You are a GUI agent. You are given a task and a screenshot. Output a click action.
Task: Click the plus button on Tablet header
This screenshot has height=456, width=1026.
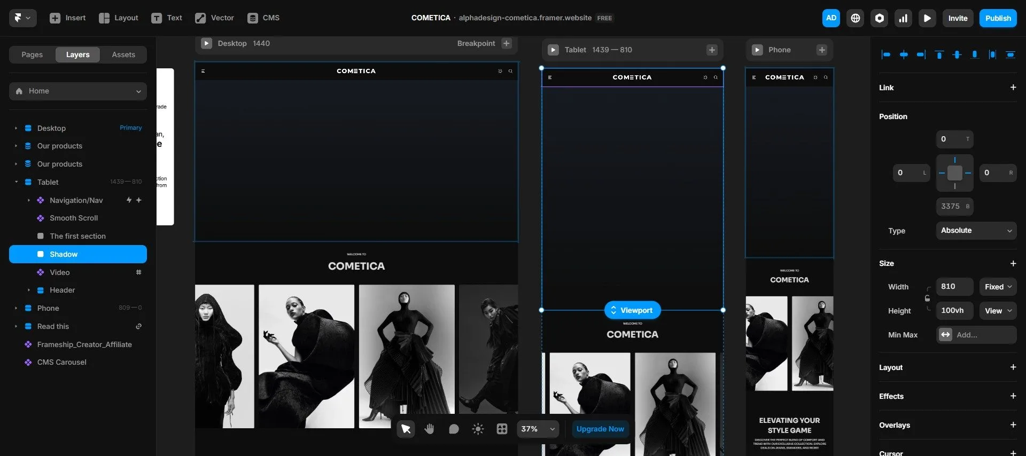(712, 50)
